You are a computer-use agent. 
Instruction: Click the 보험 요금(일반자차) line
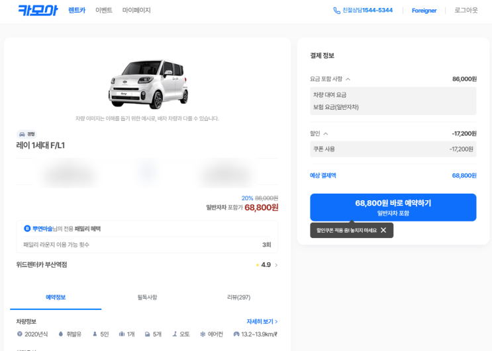point(336,107)
